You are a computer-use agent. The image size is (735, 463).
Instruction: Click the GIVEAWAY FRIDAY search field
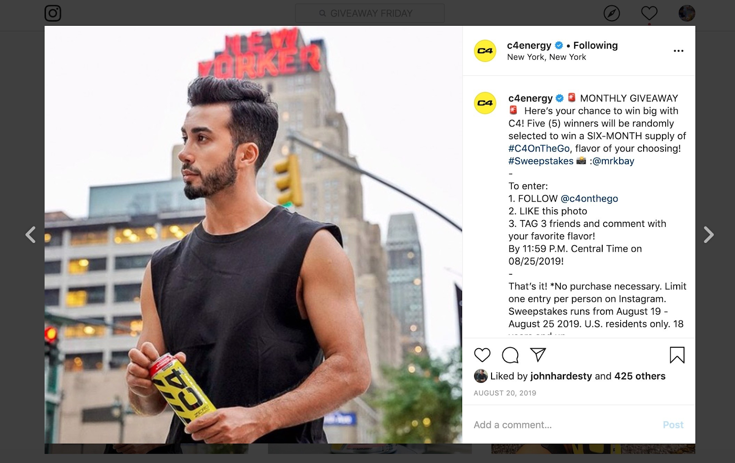tap(370, 13)
